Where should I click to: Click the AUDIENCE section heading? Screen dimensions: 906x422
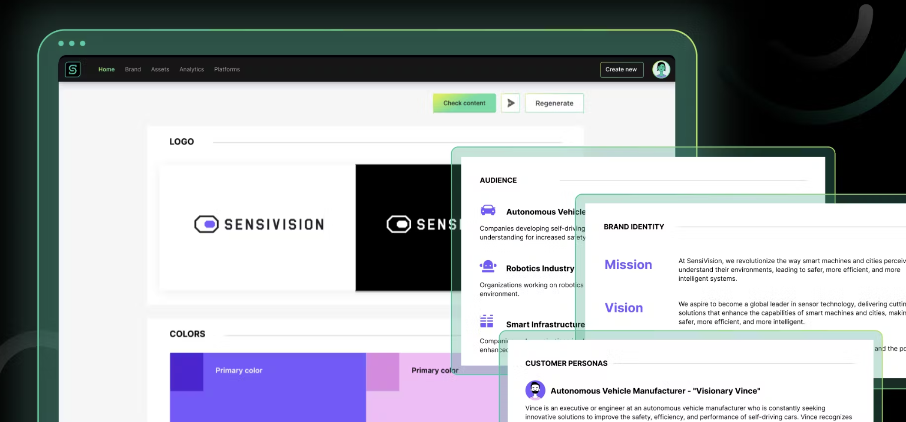tap(498, 180)
